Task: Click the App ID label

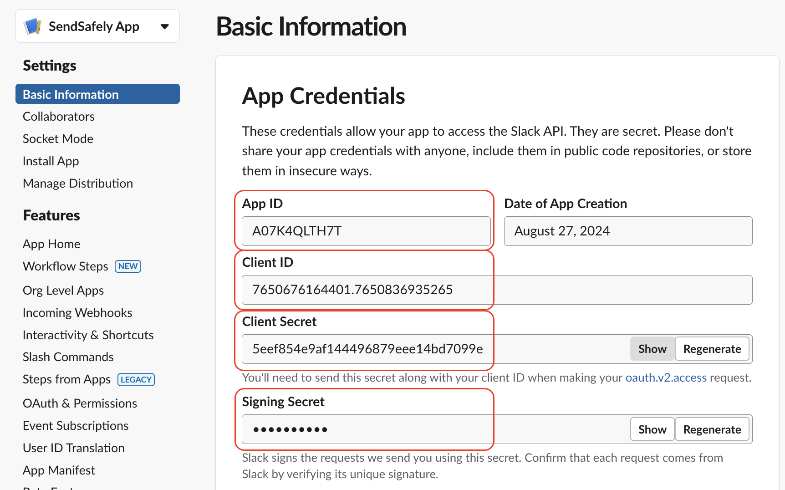Action: (262, 204)
